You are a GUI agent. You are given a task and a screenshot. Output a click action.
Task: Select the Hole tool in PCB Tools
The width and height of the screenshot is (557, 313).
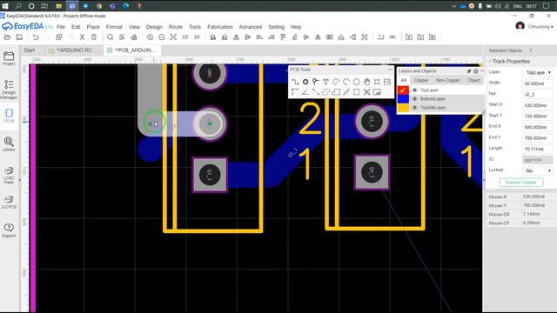tap(377, 82)
